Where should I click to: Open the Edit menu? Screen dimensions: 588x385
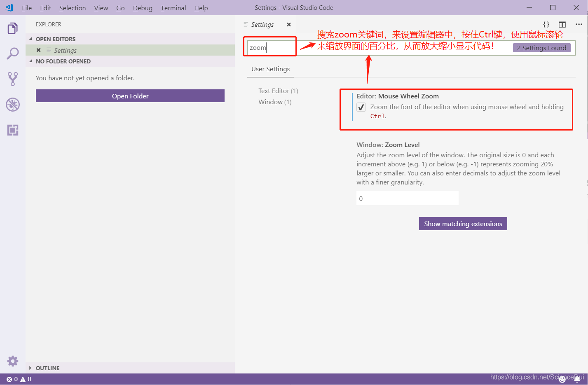(x=45, y=8)
